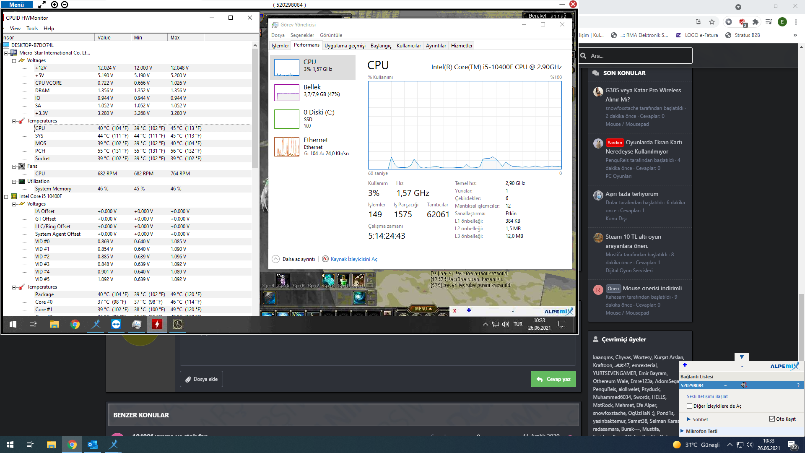Collapse the Voltages node under Intel Core i5
This screenshot has width=805, height=453.
[14, 204]
